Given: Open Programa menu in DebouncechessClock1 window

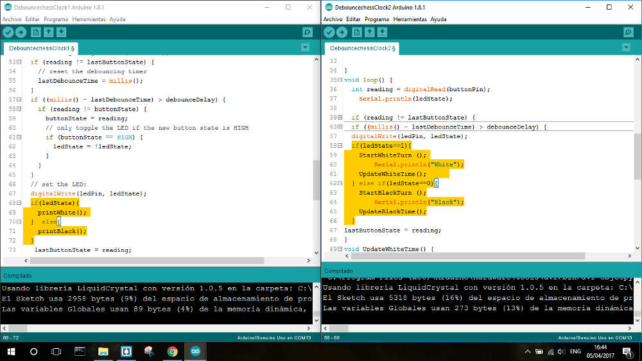Looking at the screenshot, I should tap(56, 19).
